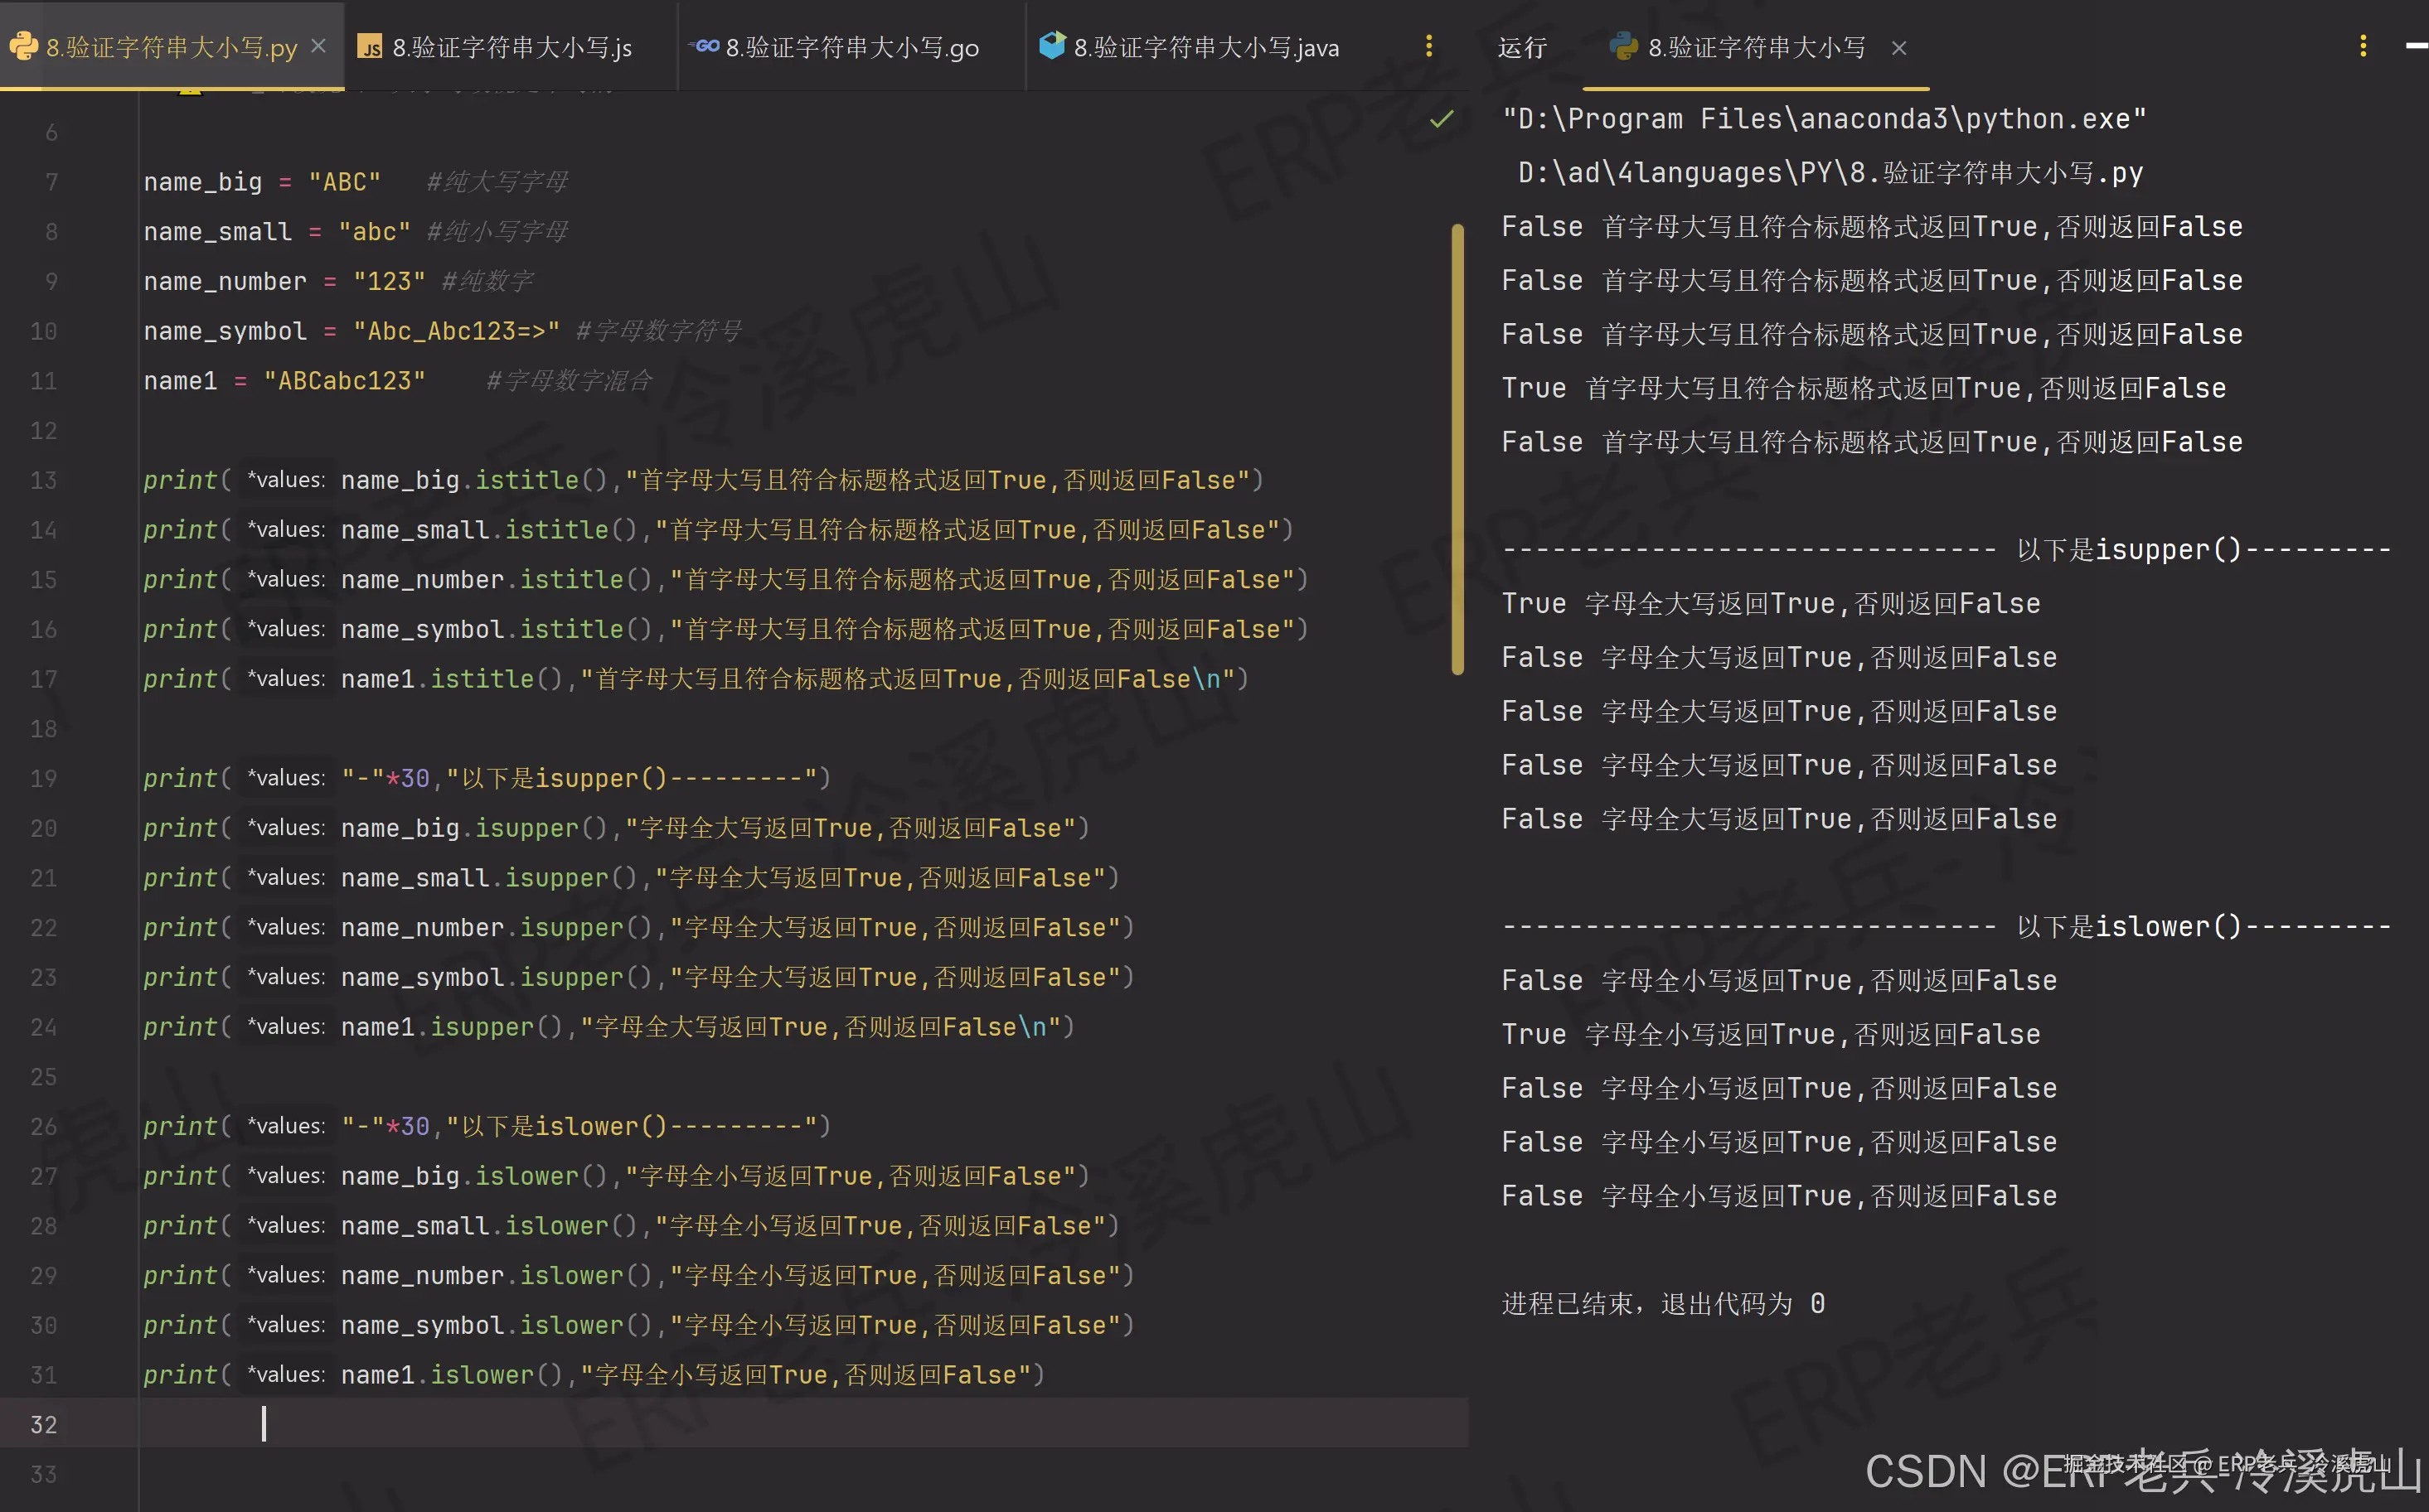This screenshot has width=2429, height=1512.
Task: Click the JS file icon on the .js tab
Action: (x=370, y=47)
